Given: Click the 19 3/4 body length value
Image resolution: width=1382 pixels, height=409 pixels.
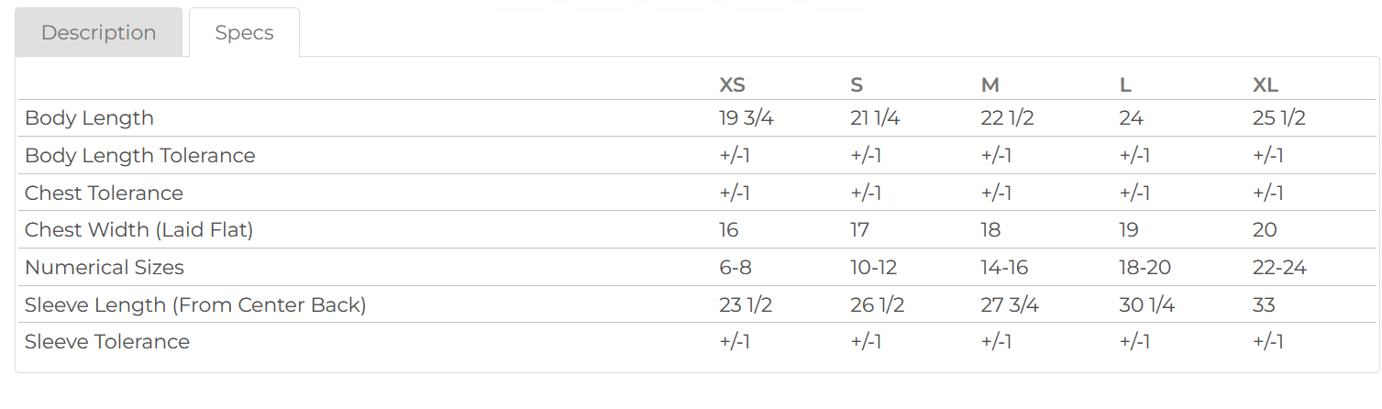Looking at the screenshot, I should coord(746,118).
